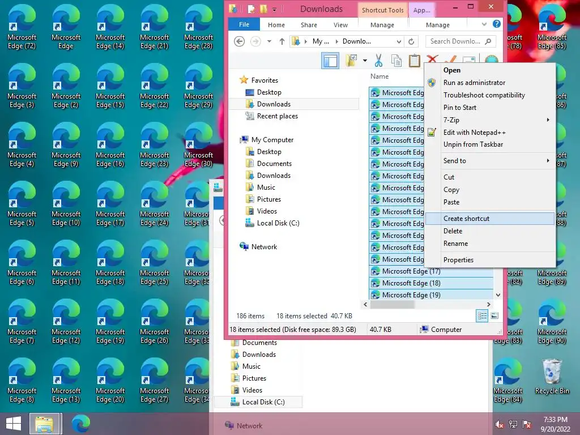
Task: Click the muted volume tray icon
Action: point(499,424)
